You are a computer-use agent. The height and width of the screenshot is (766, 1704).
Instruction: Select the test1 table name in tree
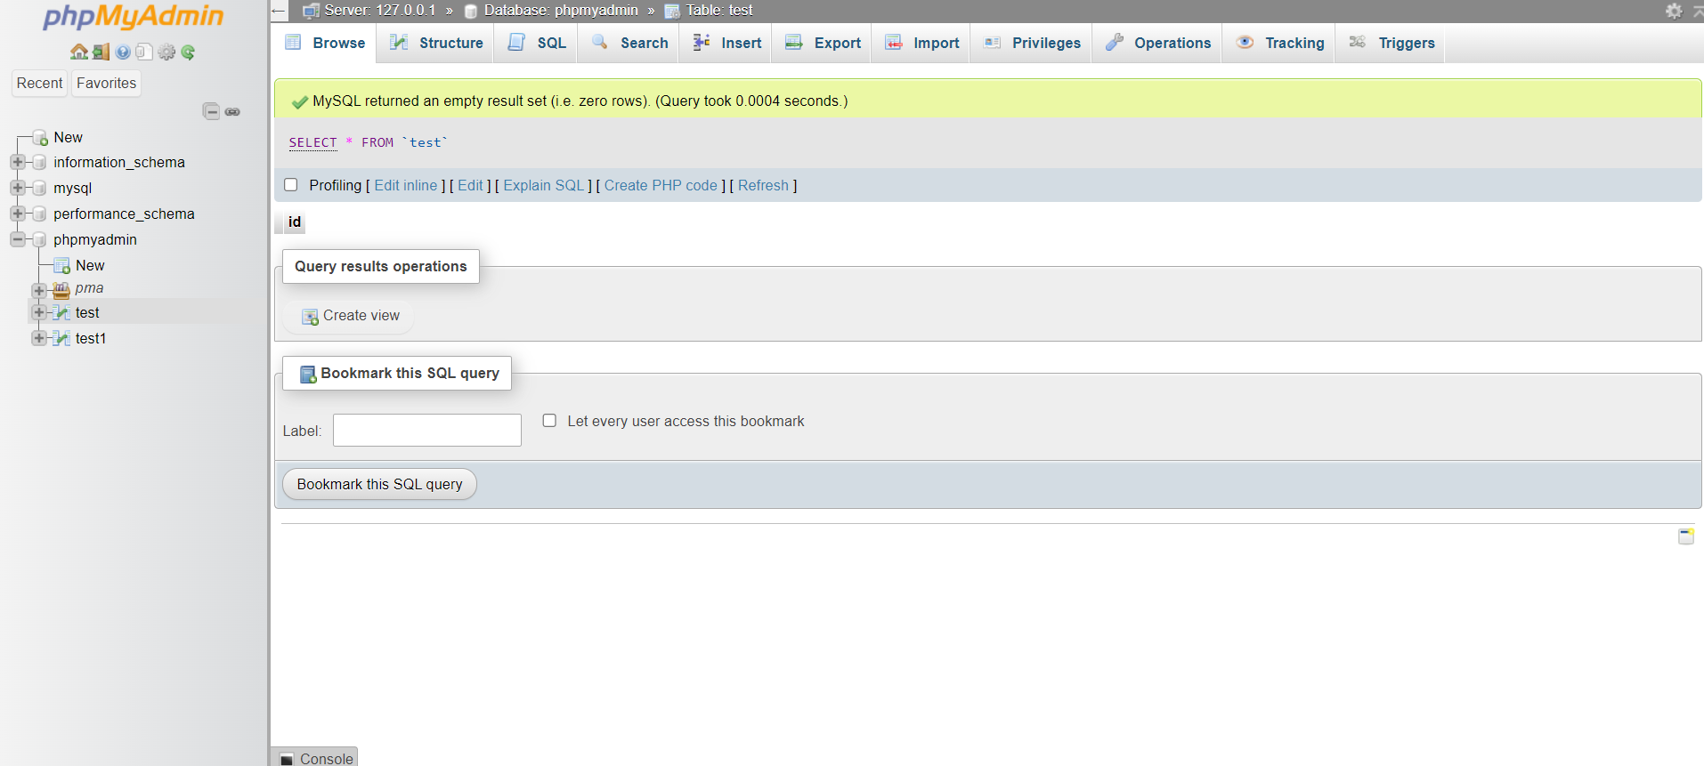pos(91,338)
